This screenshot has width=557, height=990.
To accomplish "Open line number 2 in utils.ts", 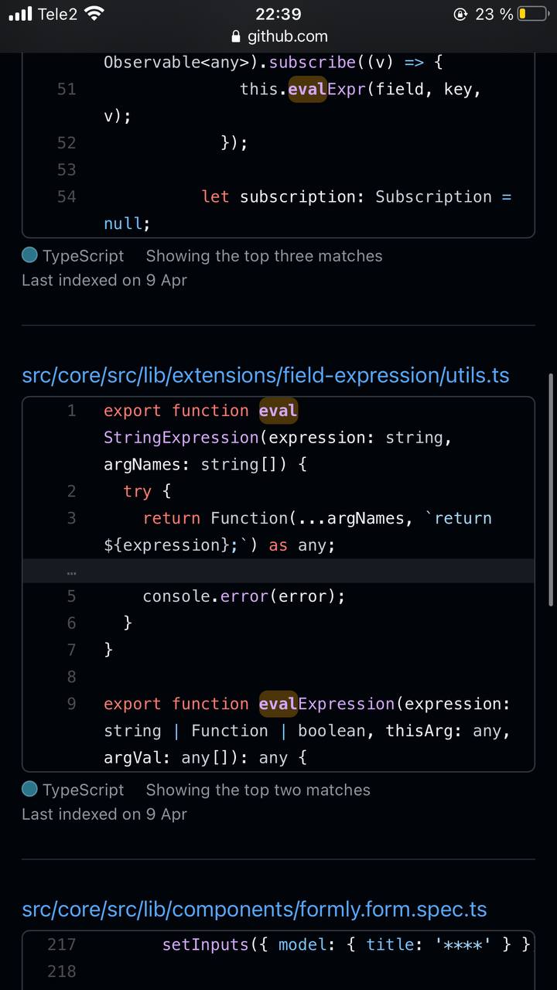I will pos(72,490).
